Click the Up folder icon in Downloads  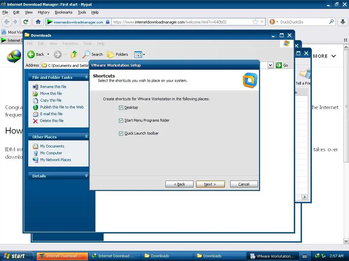(74, 54)
